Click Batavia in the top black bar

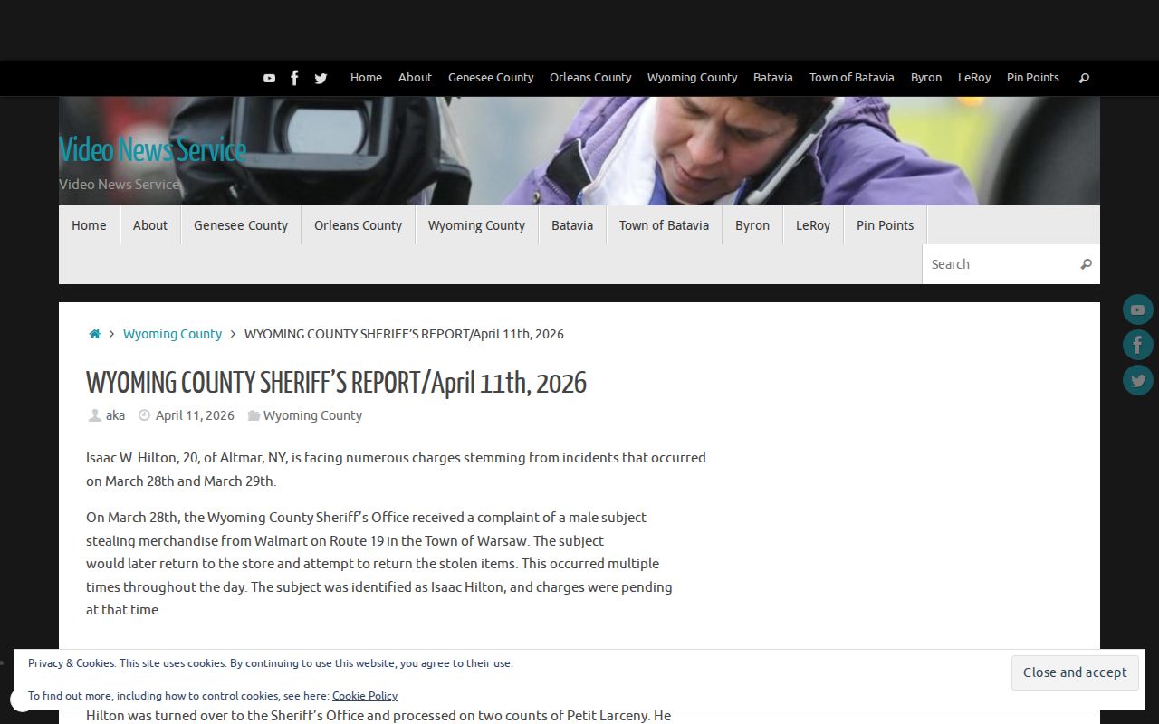tap(772, 78)
